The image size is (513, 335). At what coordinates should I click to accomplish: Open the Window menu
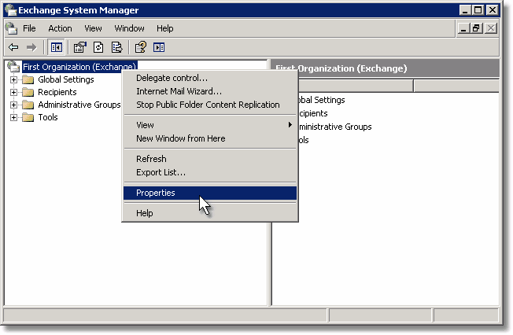pos(129,28)
